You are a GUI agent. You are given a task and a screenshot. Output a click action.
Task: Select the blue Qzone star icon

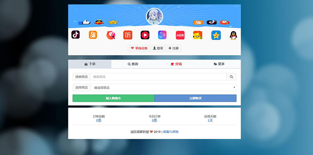click(x=216, y=35)
